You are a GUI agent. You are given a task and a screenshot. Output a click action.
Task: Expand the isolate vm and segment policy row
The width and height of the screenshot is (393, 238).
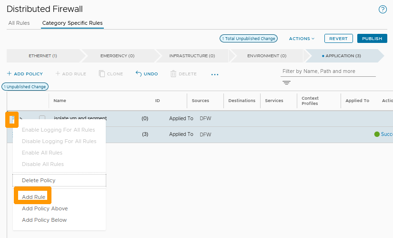21,118
